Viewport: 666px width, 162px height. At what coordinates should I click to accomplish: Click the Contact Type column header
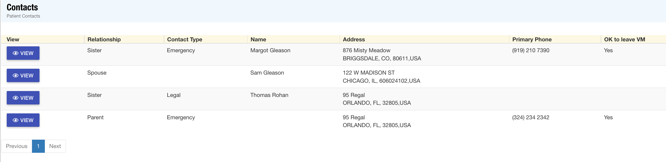184,39
